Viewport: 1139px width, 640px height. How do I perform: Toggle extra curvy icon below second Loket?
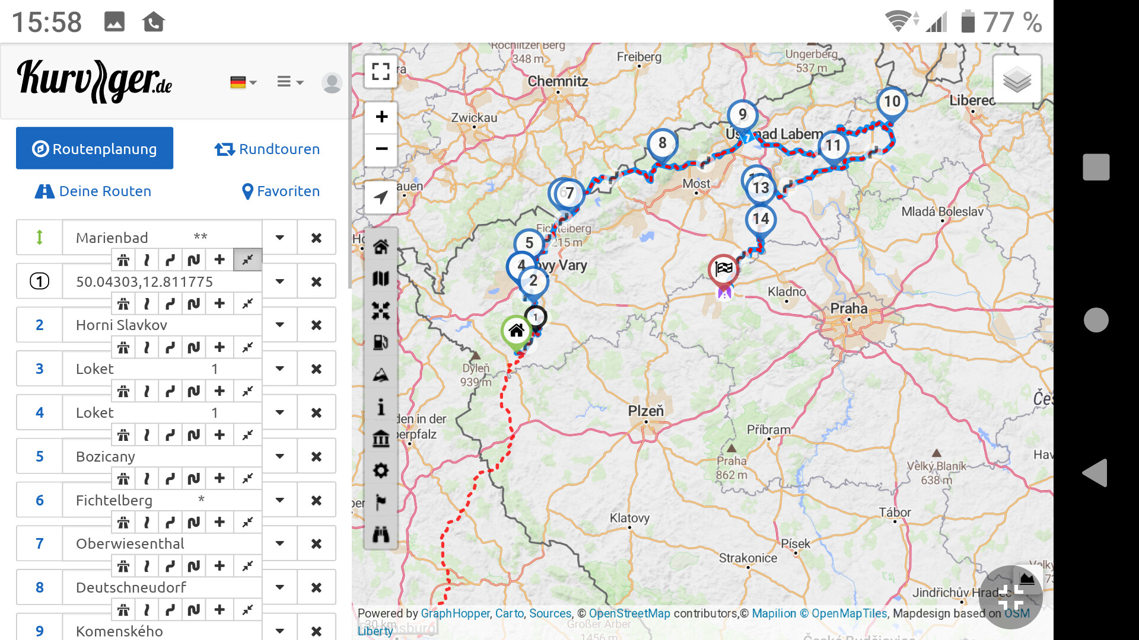coord(194,434)
